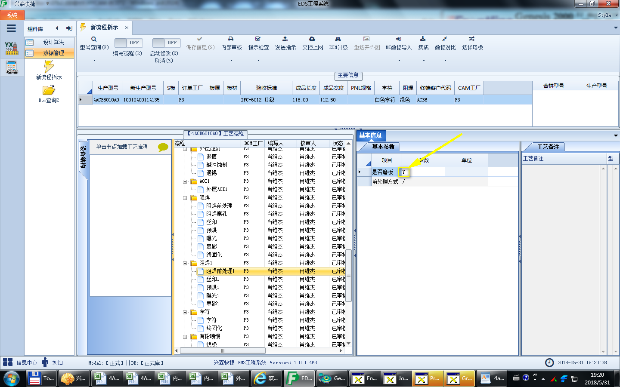Image resolution: width=620 pixels, height=387 pixels.
Task: Click the 前处理方式 value cell
Action: pos(423,181)
